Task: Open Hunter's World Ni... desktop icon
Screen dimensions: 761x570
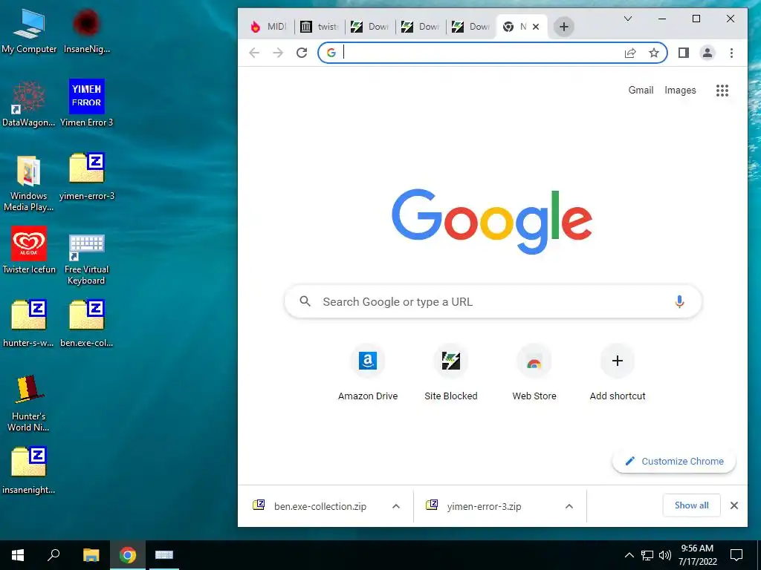Action: pyautogui.click(x=29, y=403)
